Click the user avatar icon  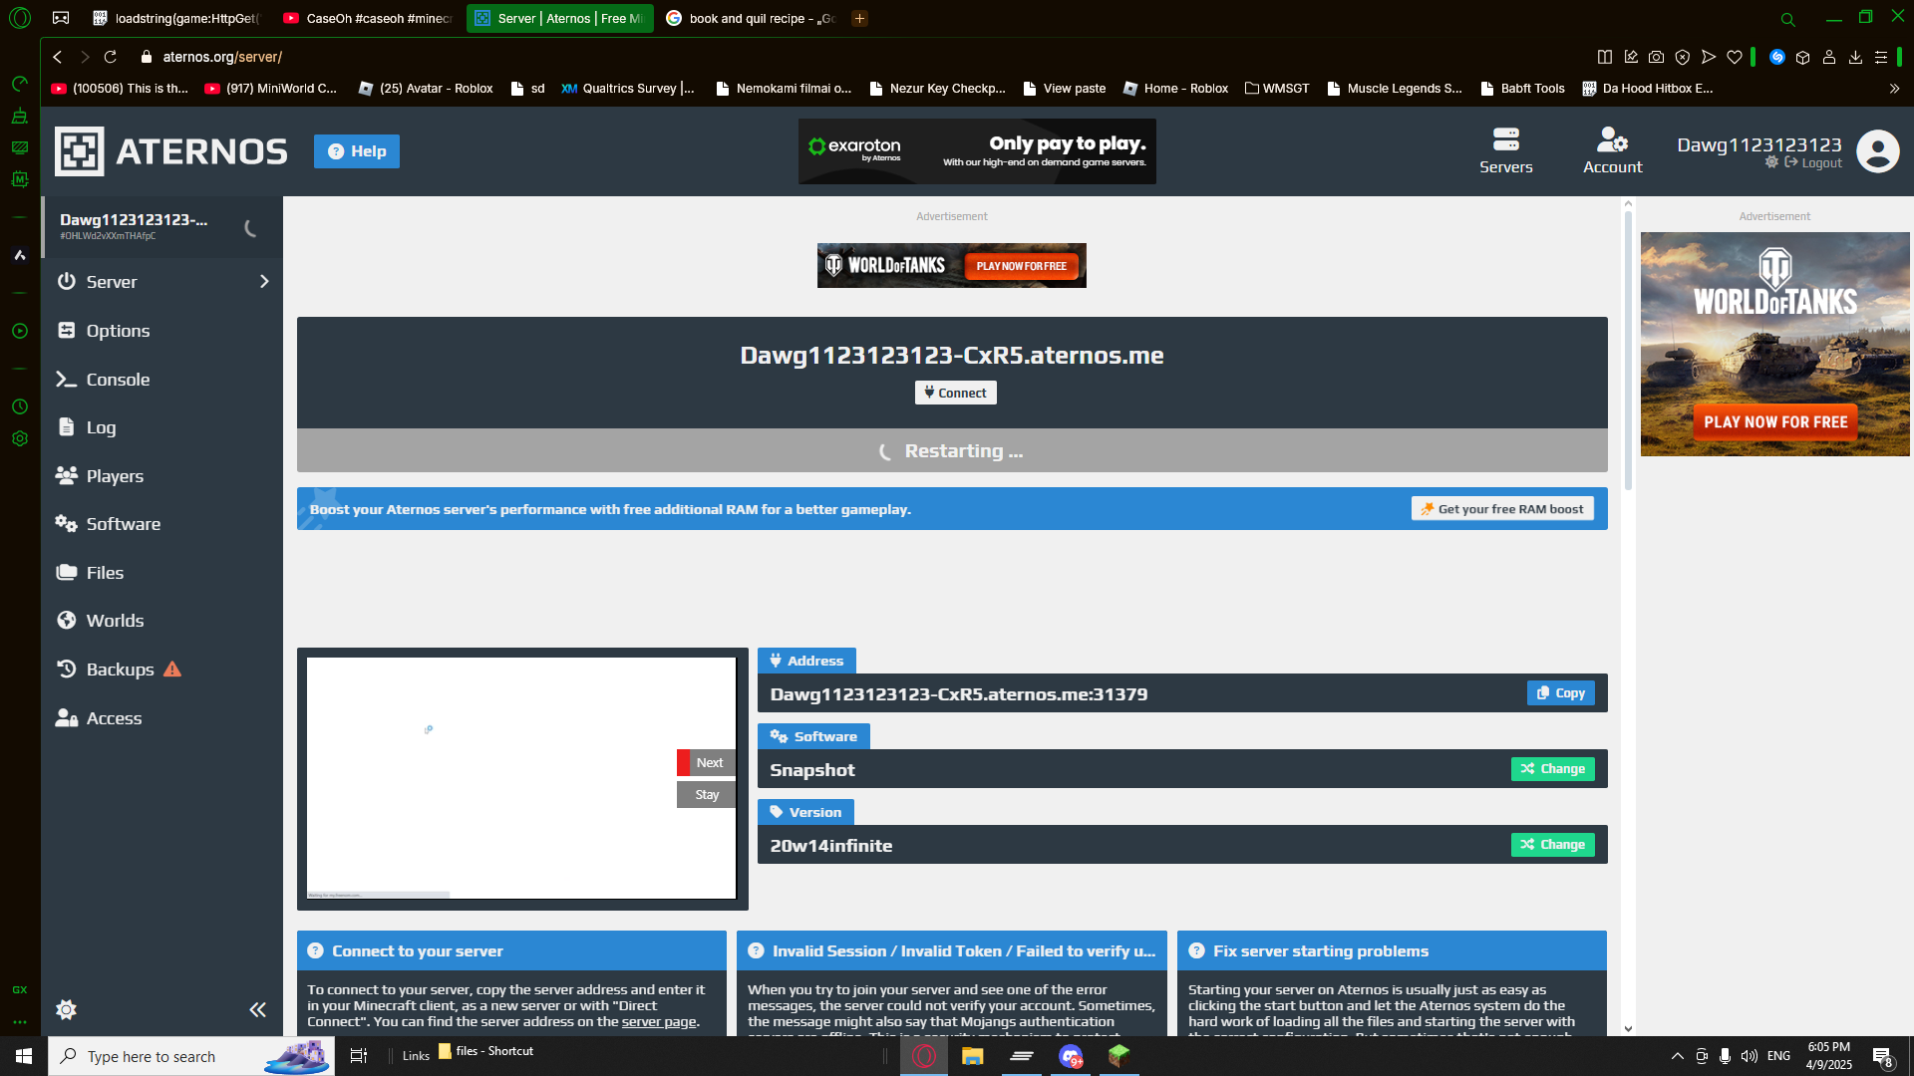1878,151
